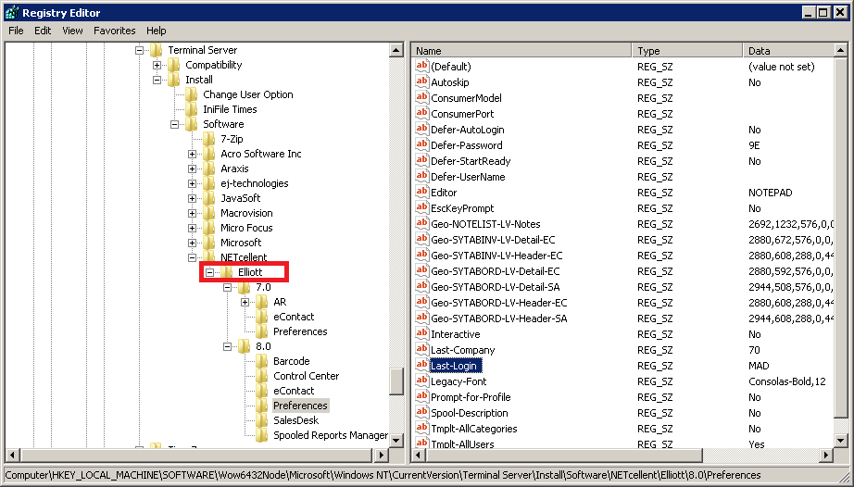
Task: Collapse the NETcellent key
Action: [x=193, y=258]
